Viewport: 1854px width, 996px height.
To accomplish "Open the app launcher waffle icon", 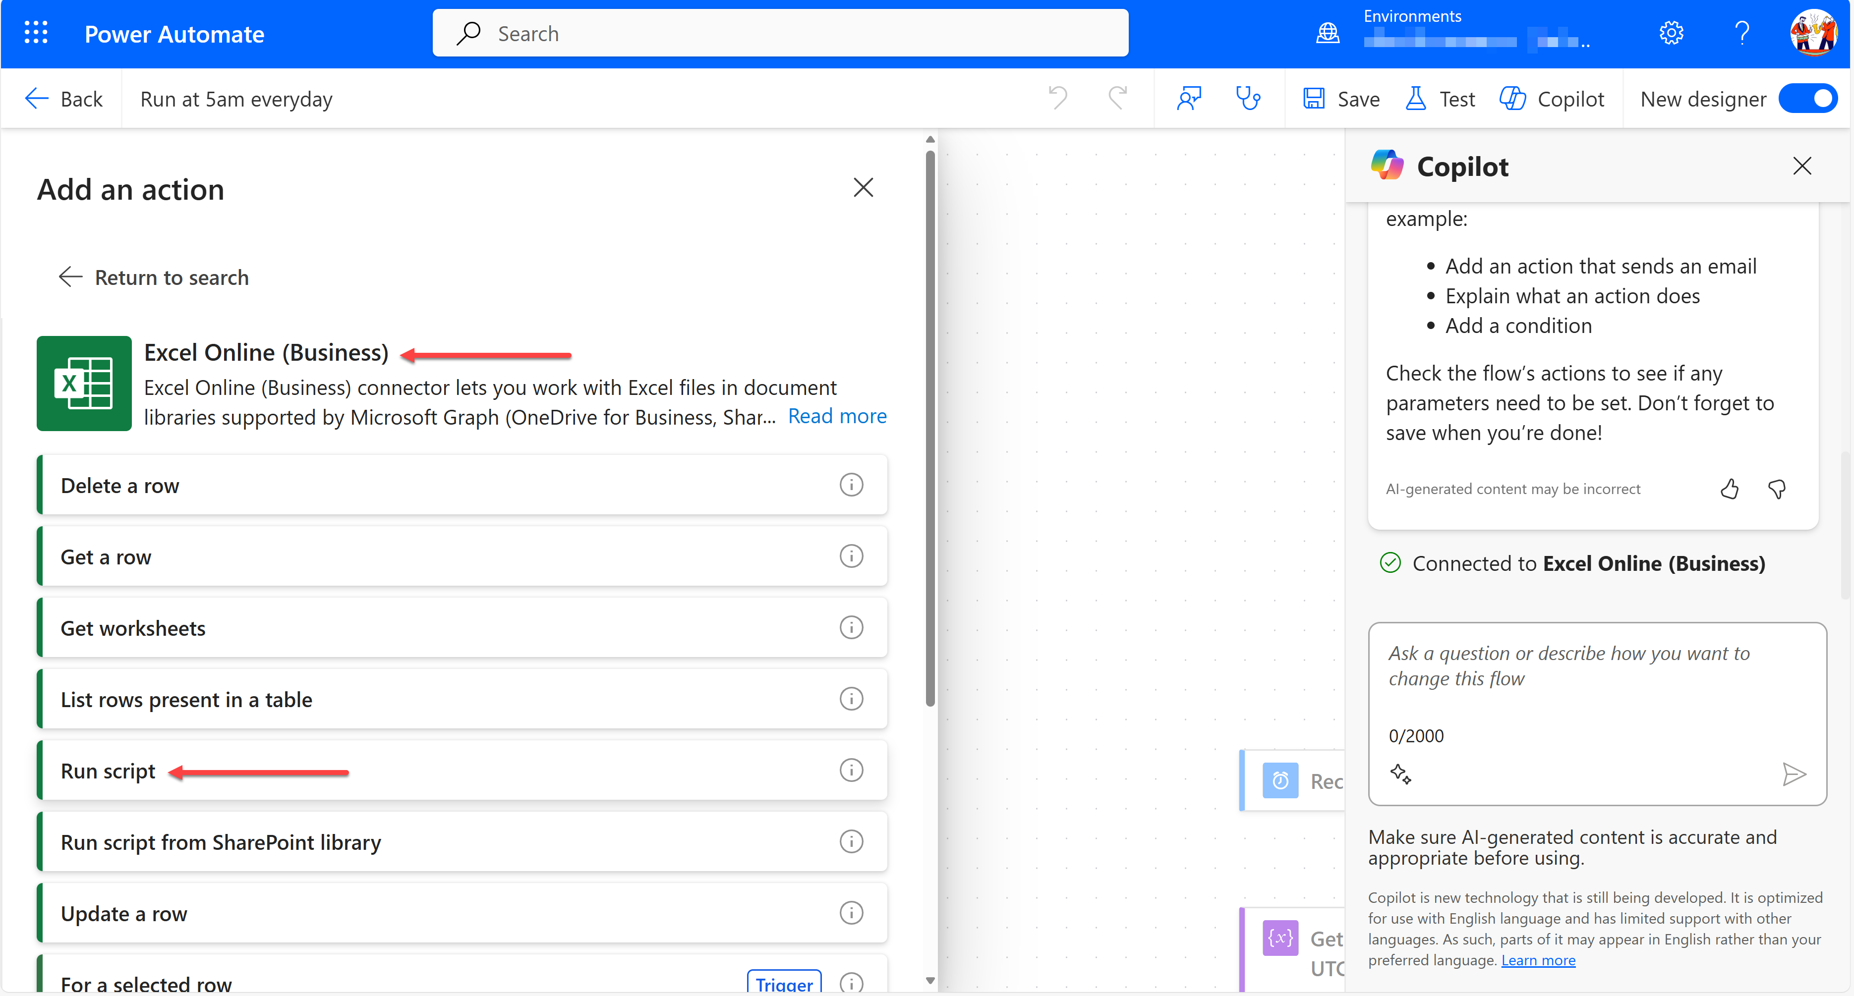I will (x=35, y=33).
